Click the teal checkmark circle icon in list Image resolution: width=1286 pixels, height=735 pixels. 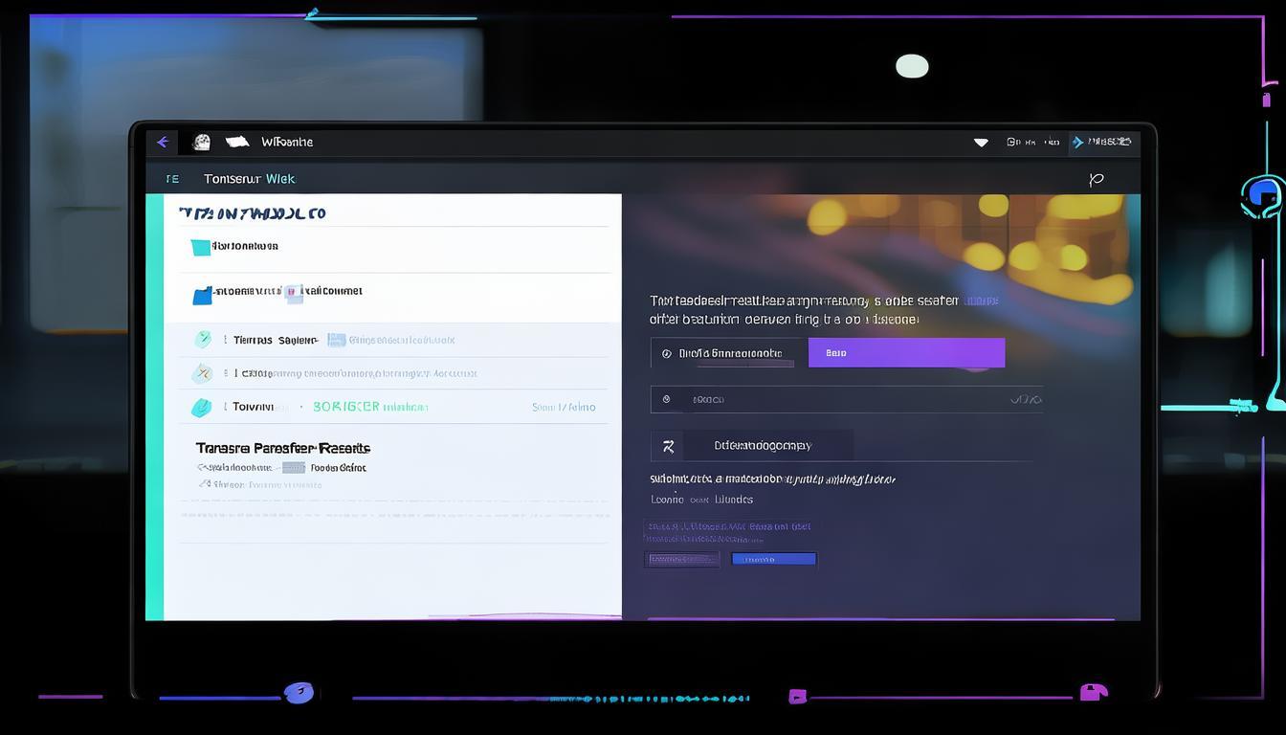pyautogui.click(x=202, y=340)
